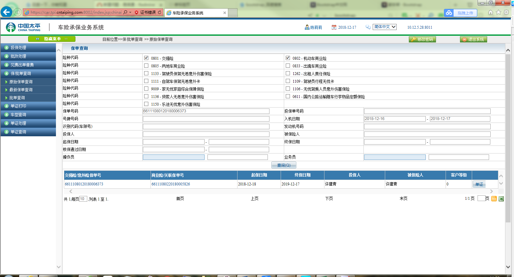Click the favorites star icon
This screenshot has width=514, height=277.
(x=498, y=12)
